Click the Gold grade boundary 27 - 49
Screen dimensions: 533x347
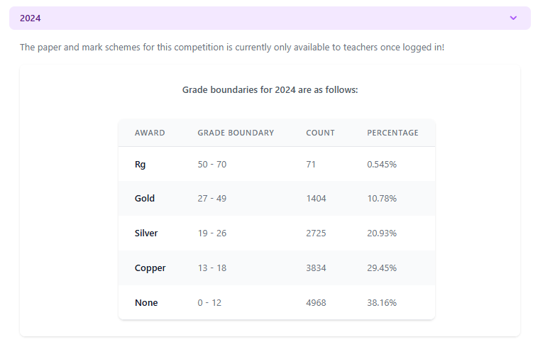(212, 199)
